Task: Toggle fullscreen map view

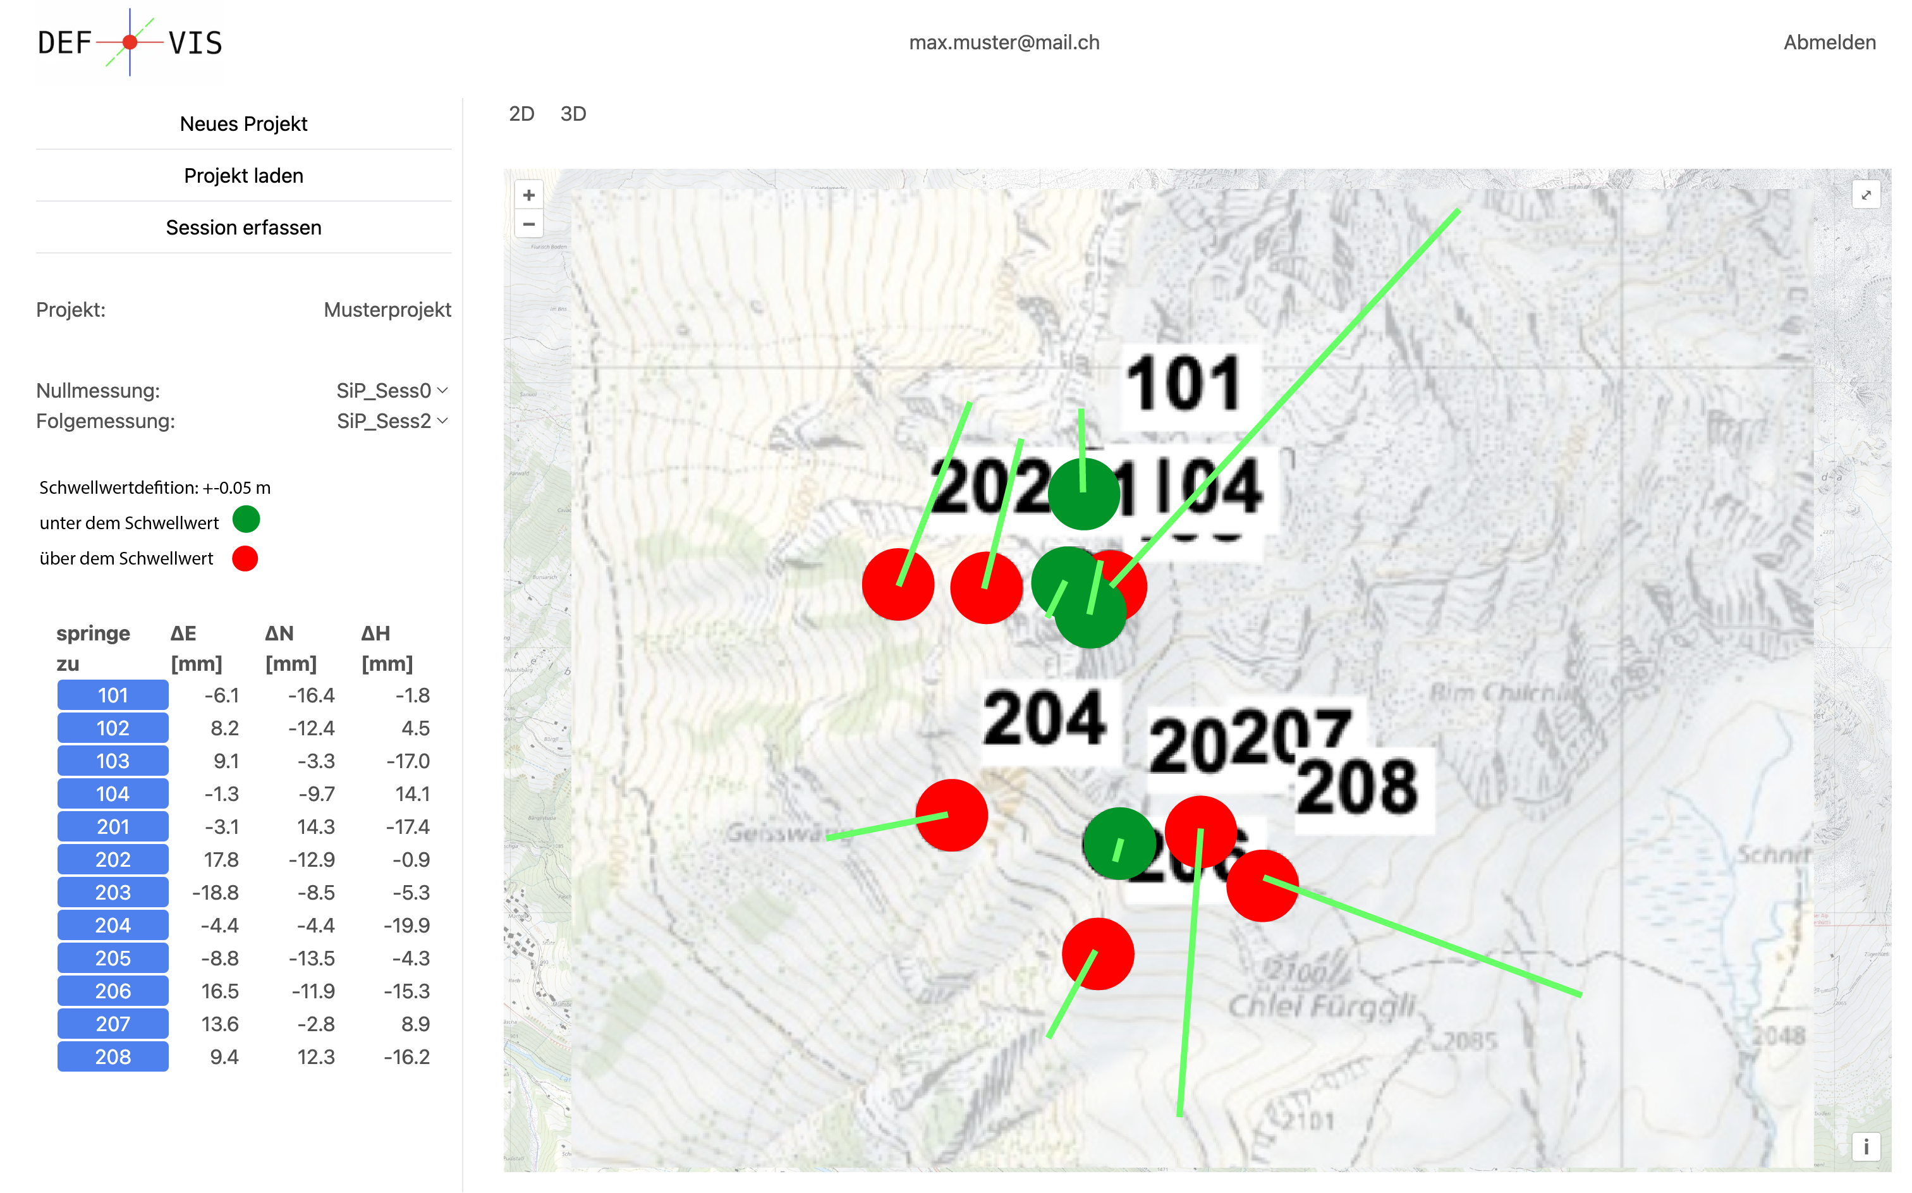Action: pos(1865,195)
